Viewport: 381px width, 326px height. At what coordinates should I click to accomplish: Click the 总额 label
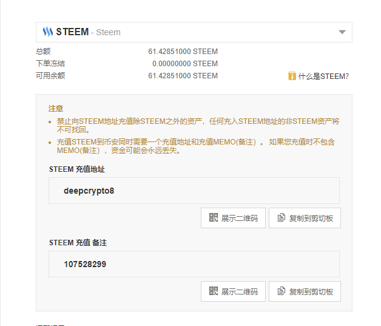tap(43, 51)
